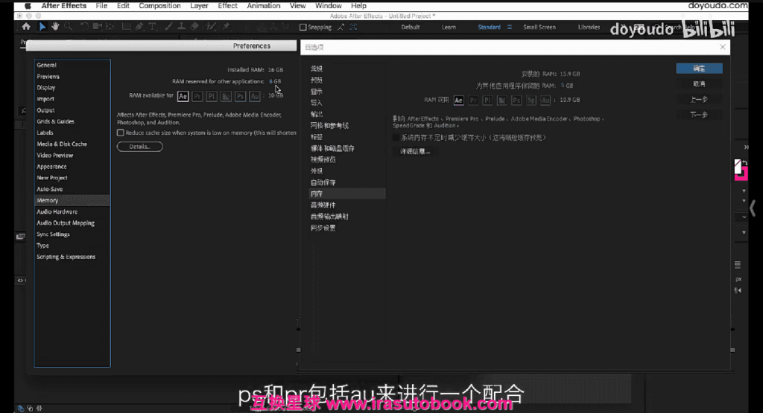The height and width of the screenshot is (413, 763).
Task: Check Reduce cache size when memory low
Action: coord(120,132)
